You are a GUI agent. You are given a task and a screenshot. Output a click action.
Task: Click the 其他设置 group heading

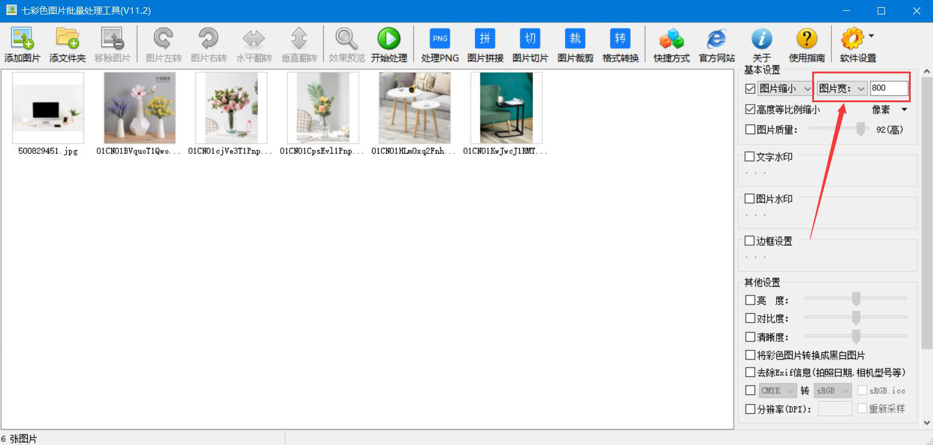pos(762,283)
